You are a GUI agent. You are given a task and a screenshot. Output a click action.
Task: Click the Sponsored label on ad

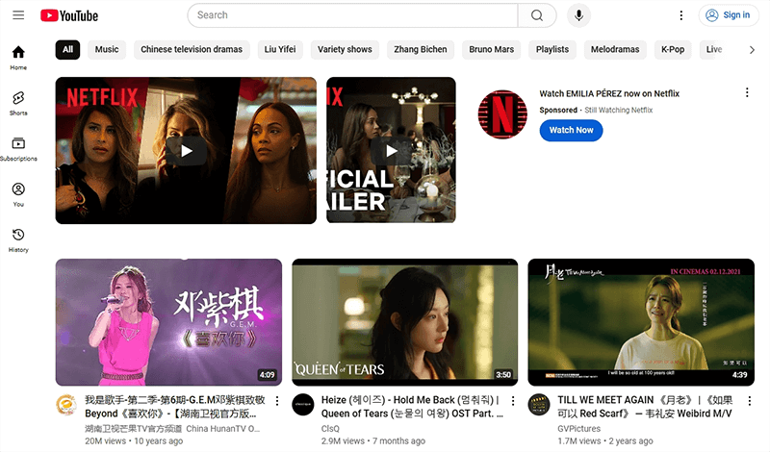(558, 110)
